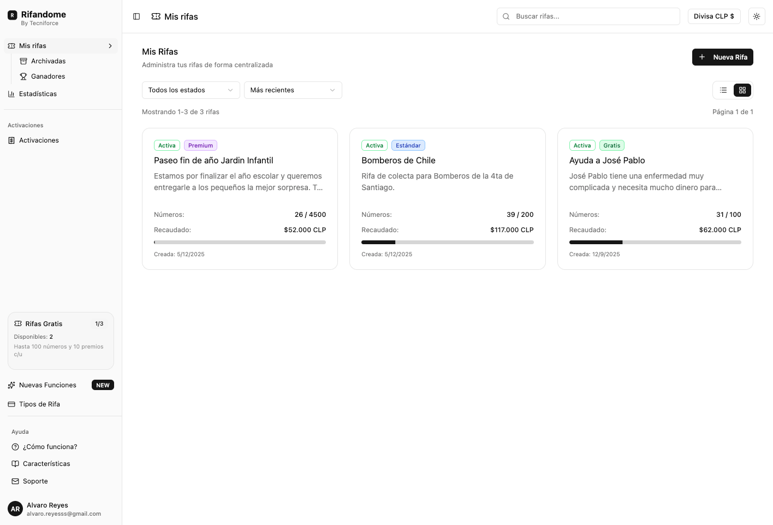Open Nuevas Funciones sparkle item

(47, 385)
